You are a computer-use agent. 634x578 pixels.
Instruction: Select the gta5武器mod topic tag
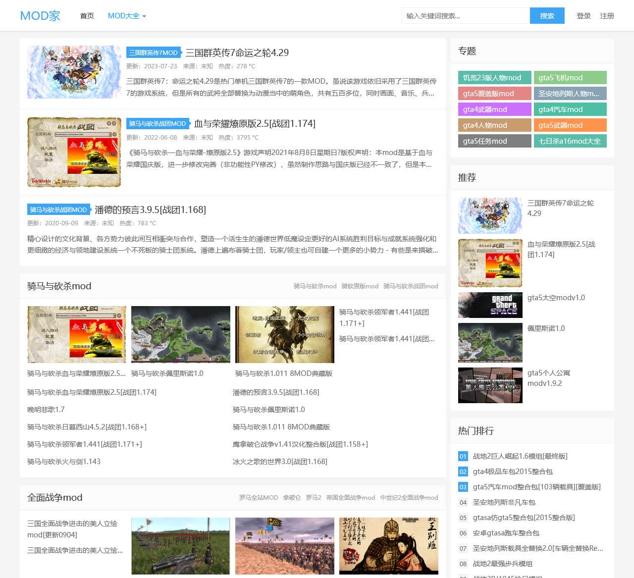coord(570,125)
